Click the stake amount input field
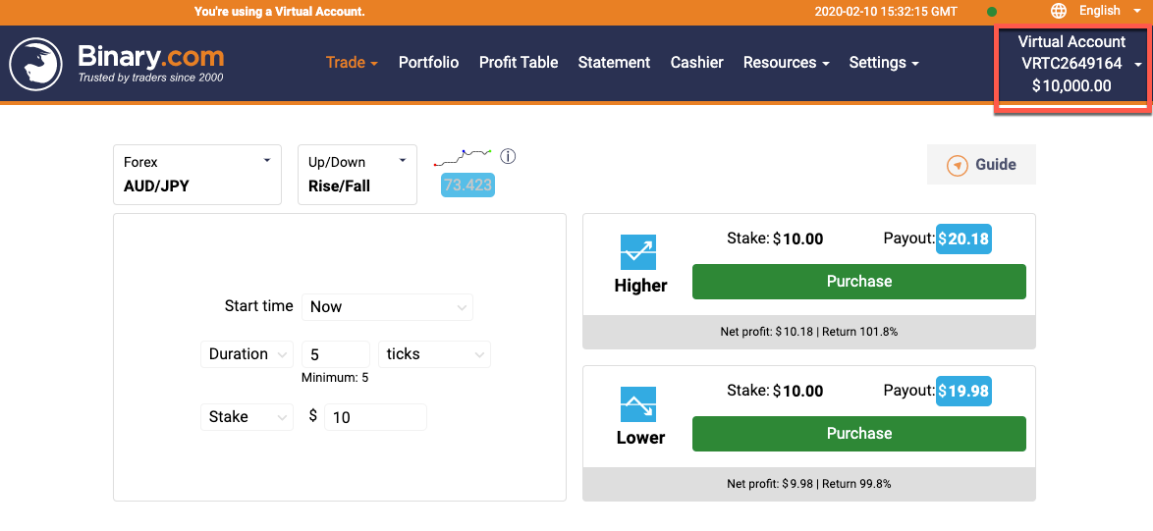This screenshot has width=1153, height=531. click(375, 417)
